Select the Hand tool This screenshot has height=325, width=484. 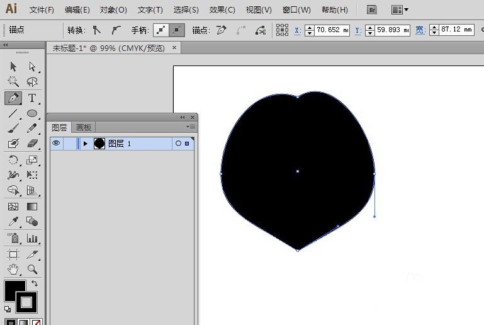click(13, 270)
